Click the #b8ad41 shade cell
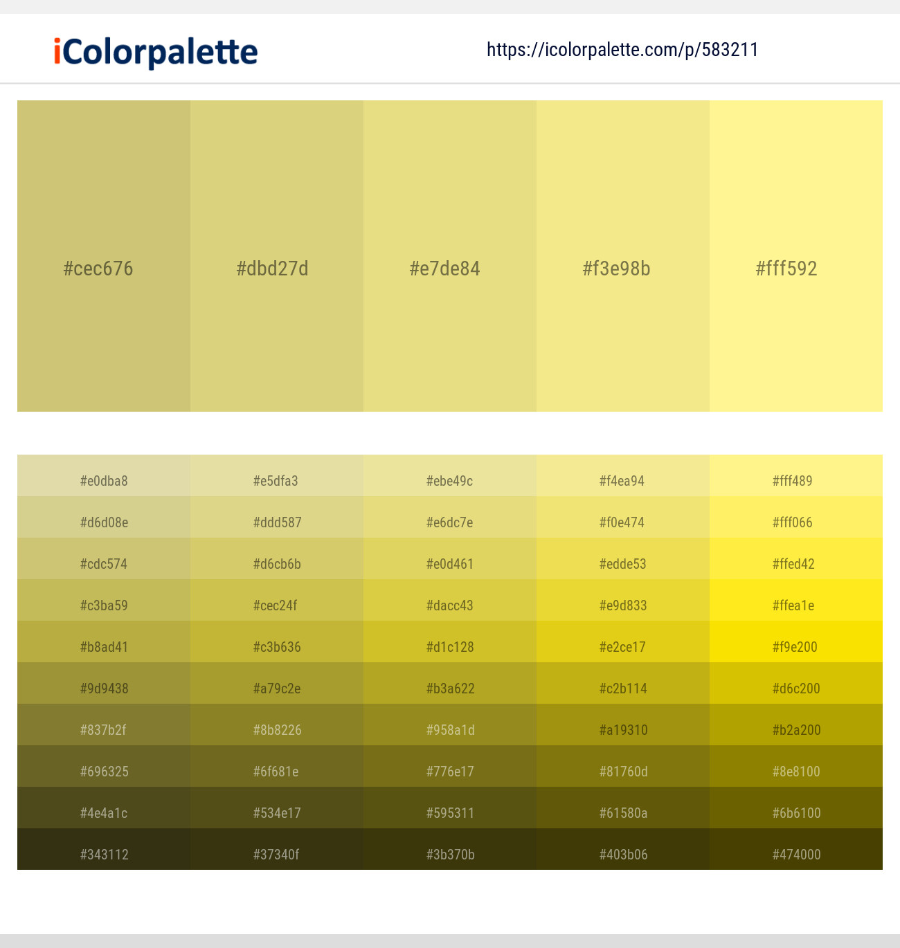The width and height of the screenshot is (900, 948). tap(104, 646)
